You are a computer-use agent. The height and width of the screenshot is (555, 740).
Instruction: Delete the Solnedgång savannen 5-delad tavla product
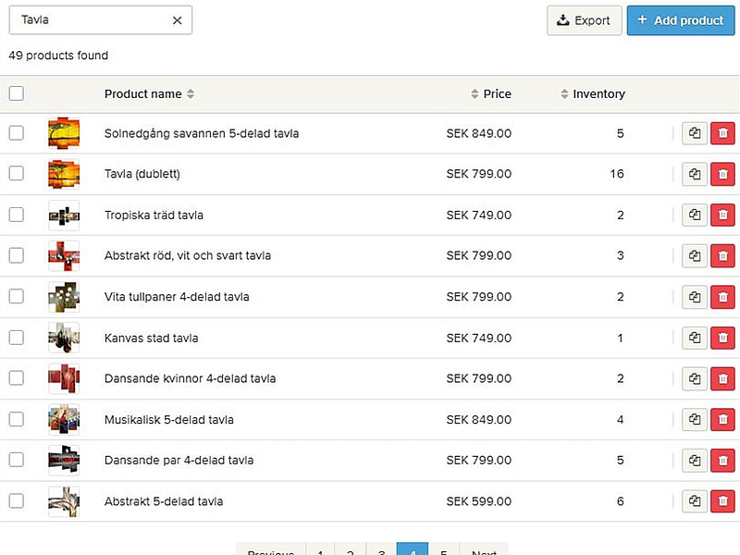click(x=722, y=133)
